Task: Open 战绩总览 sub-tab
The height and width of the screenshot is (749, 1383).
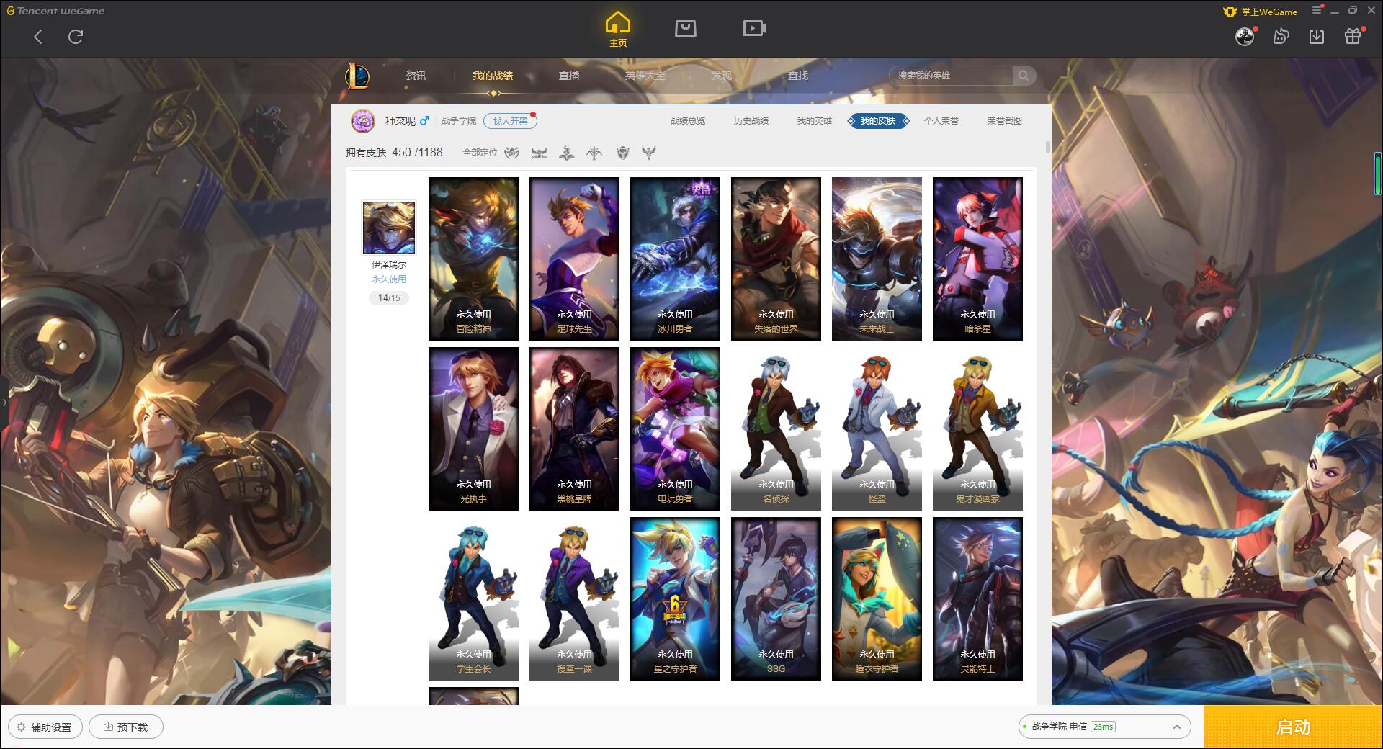Action: coord(688,121)
